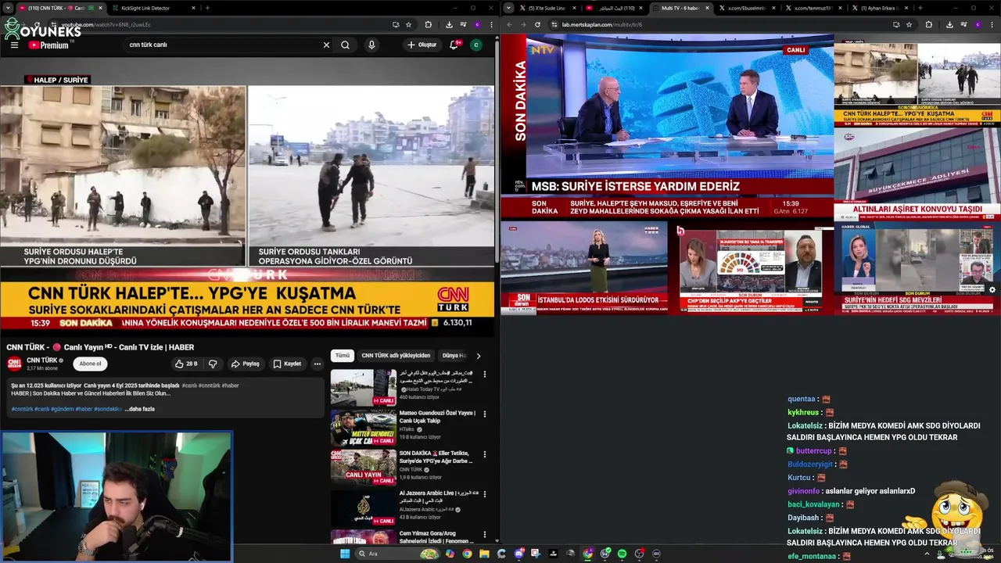Click Büyükçekmece Adliyesi stream tile
Image resolution: width=1001 pixels, height=563 pixels.
click(917, 174)
